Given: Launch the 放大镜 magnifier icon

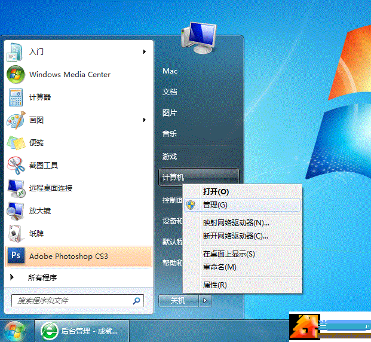Looking at the screenshot, I should [x=16, y=211].
